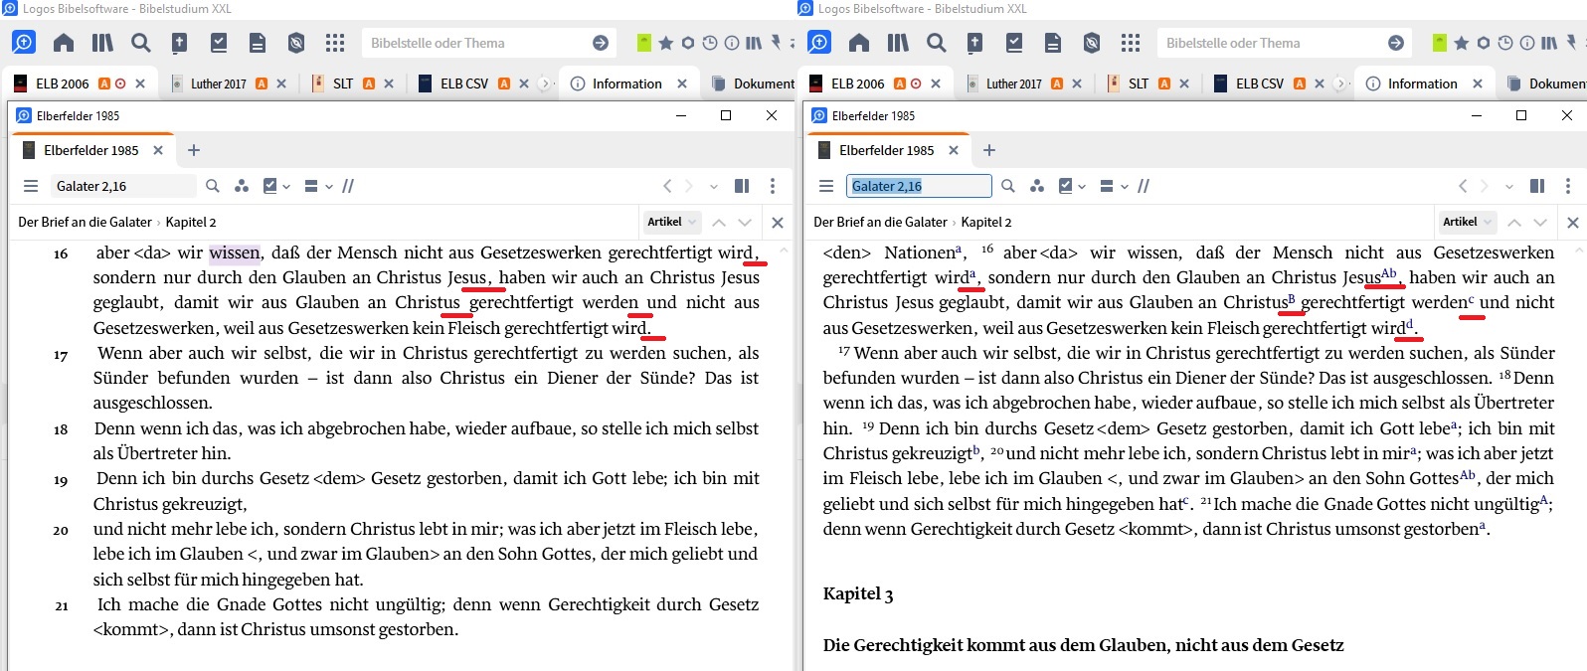This screenshot has width=1587, height=671.
Task: Switch to Information tab in right window
Action: tap(1424, 84)
